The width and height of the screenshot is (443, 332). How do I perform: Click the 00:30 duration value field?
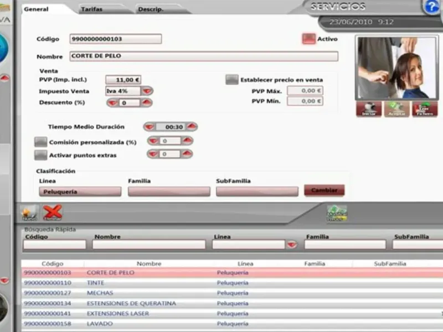[171, 127]
